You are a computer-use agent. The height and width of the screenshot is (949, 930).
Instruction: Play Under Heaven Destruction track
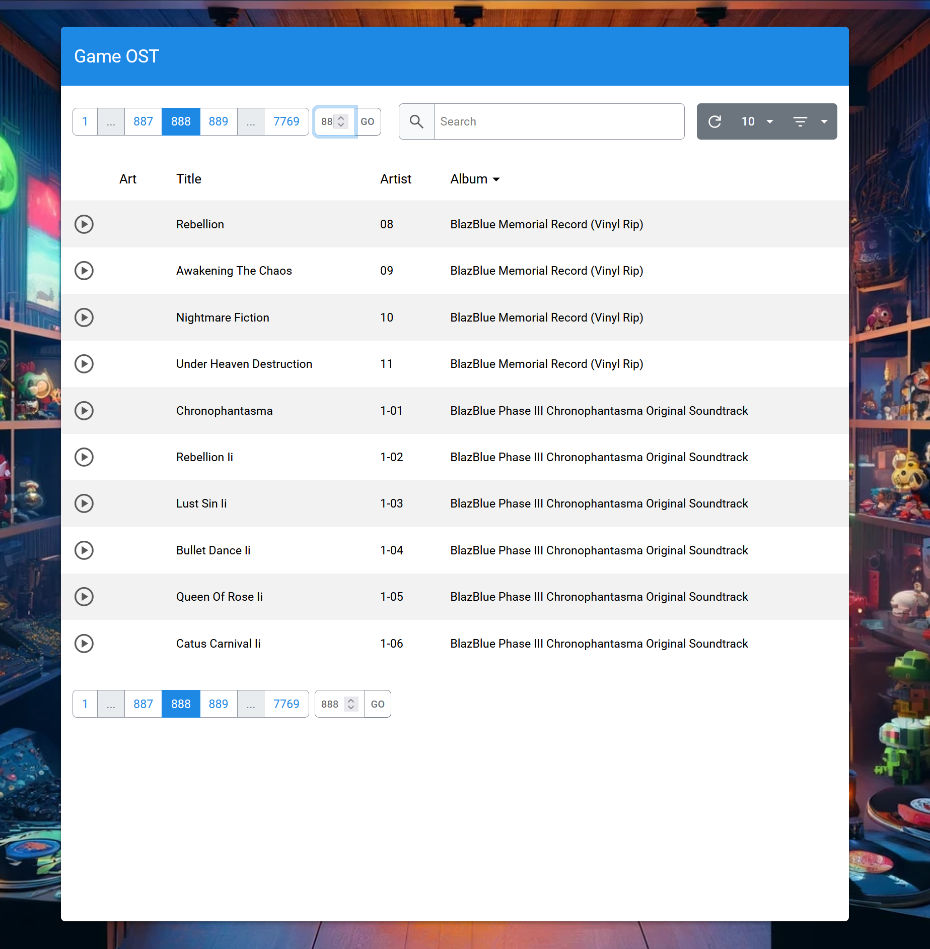pyautogui.click(x=84, y=364)
